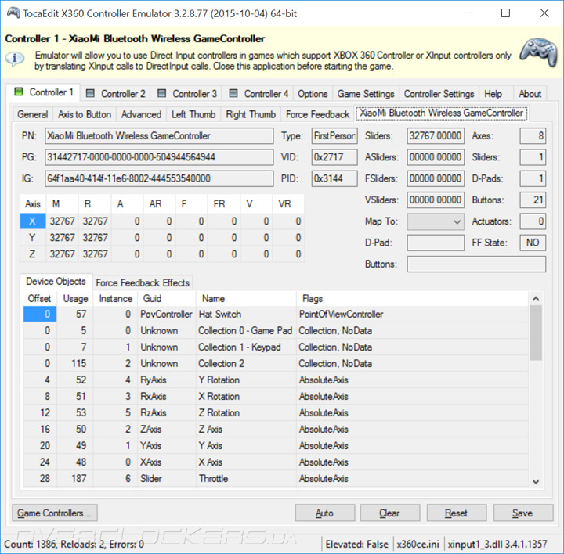Open the Controller Settings tab
Image resolution: width=564 pixels, height=554 pixels.
pos(439,94)
